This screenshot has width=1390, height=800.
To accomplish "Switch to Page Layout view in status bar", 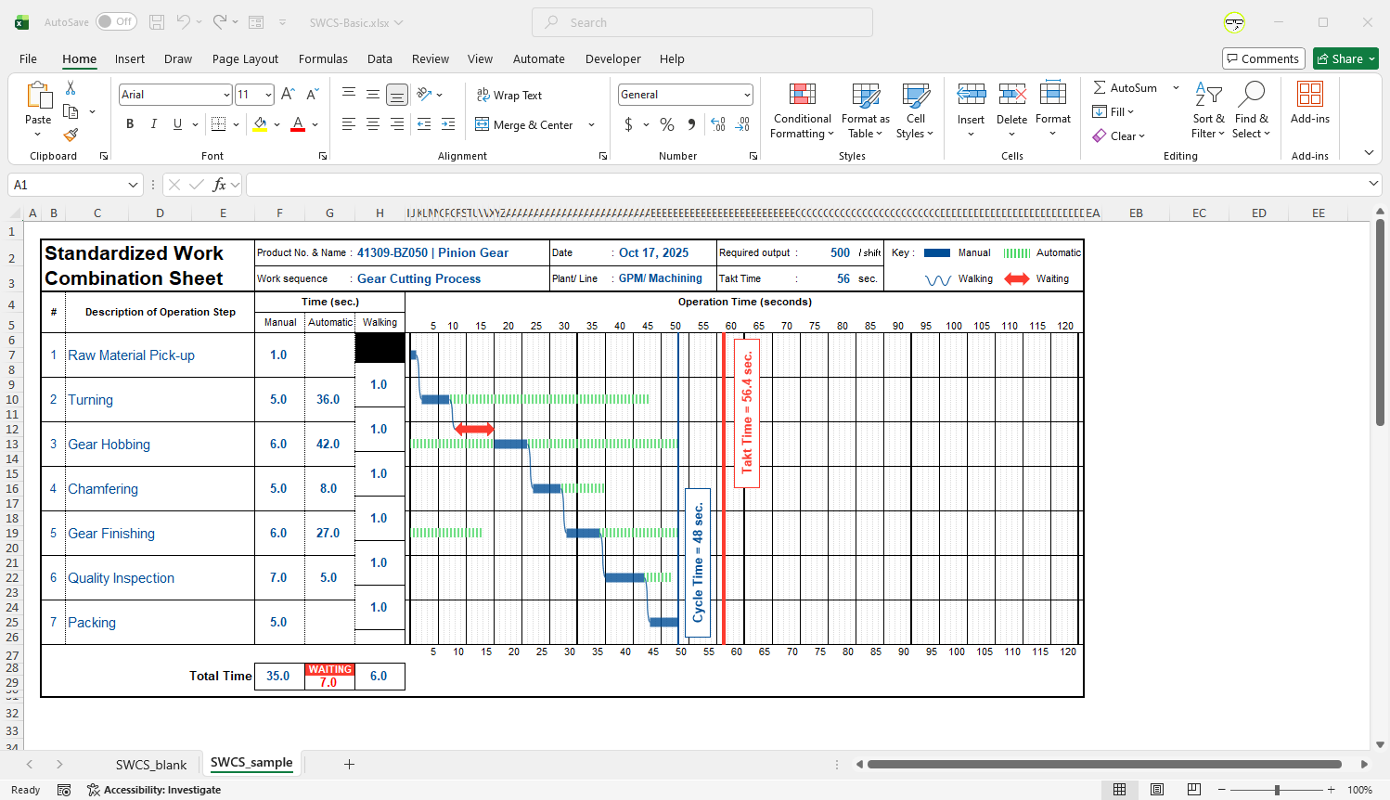I will click(x=1157, y=790).
